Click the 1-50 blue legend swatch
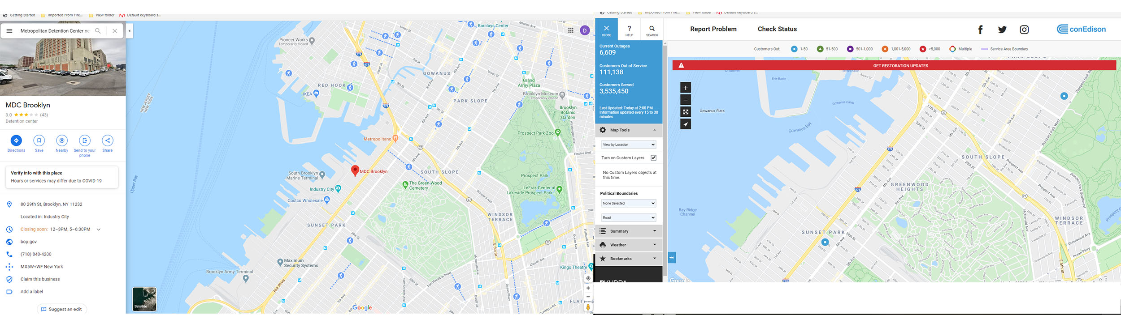Viewport: 1121px width, 315px height. pos(794,49)
